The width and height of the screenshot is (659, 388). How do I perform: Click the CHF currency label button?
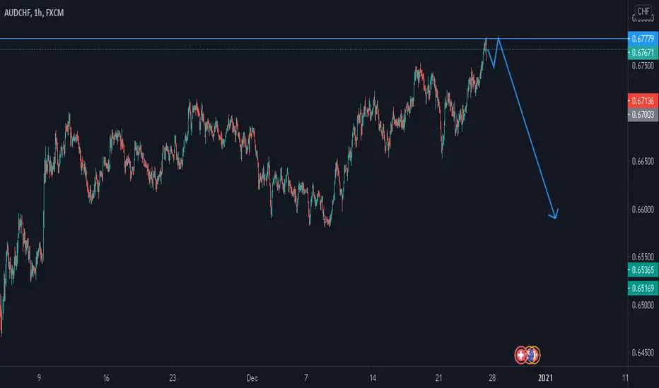[643, 11]
